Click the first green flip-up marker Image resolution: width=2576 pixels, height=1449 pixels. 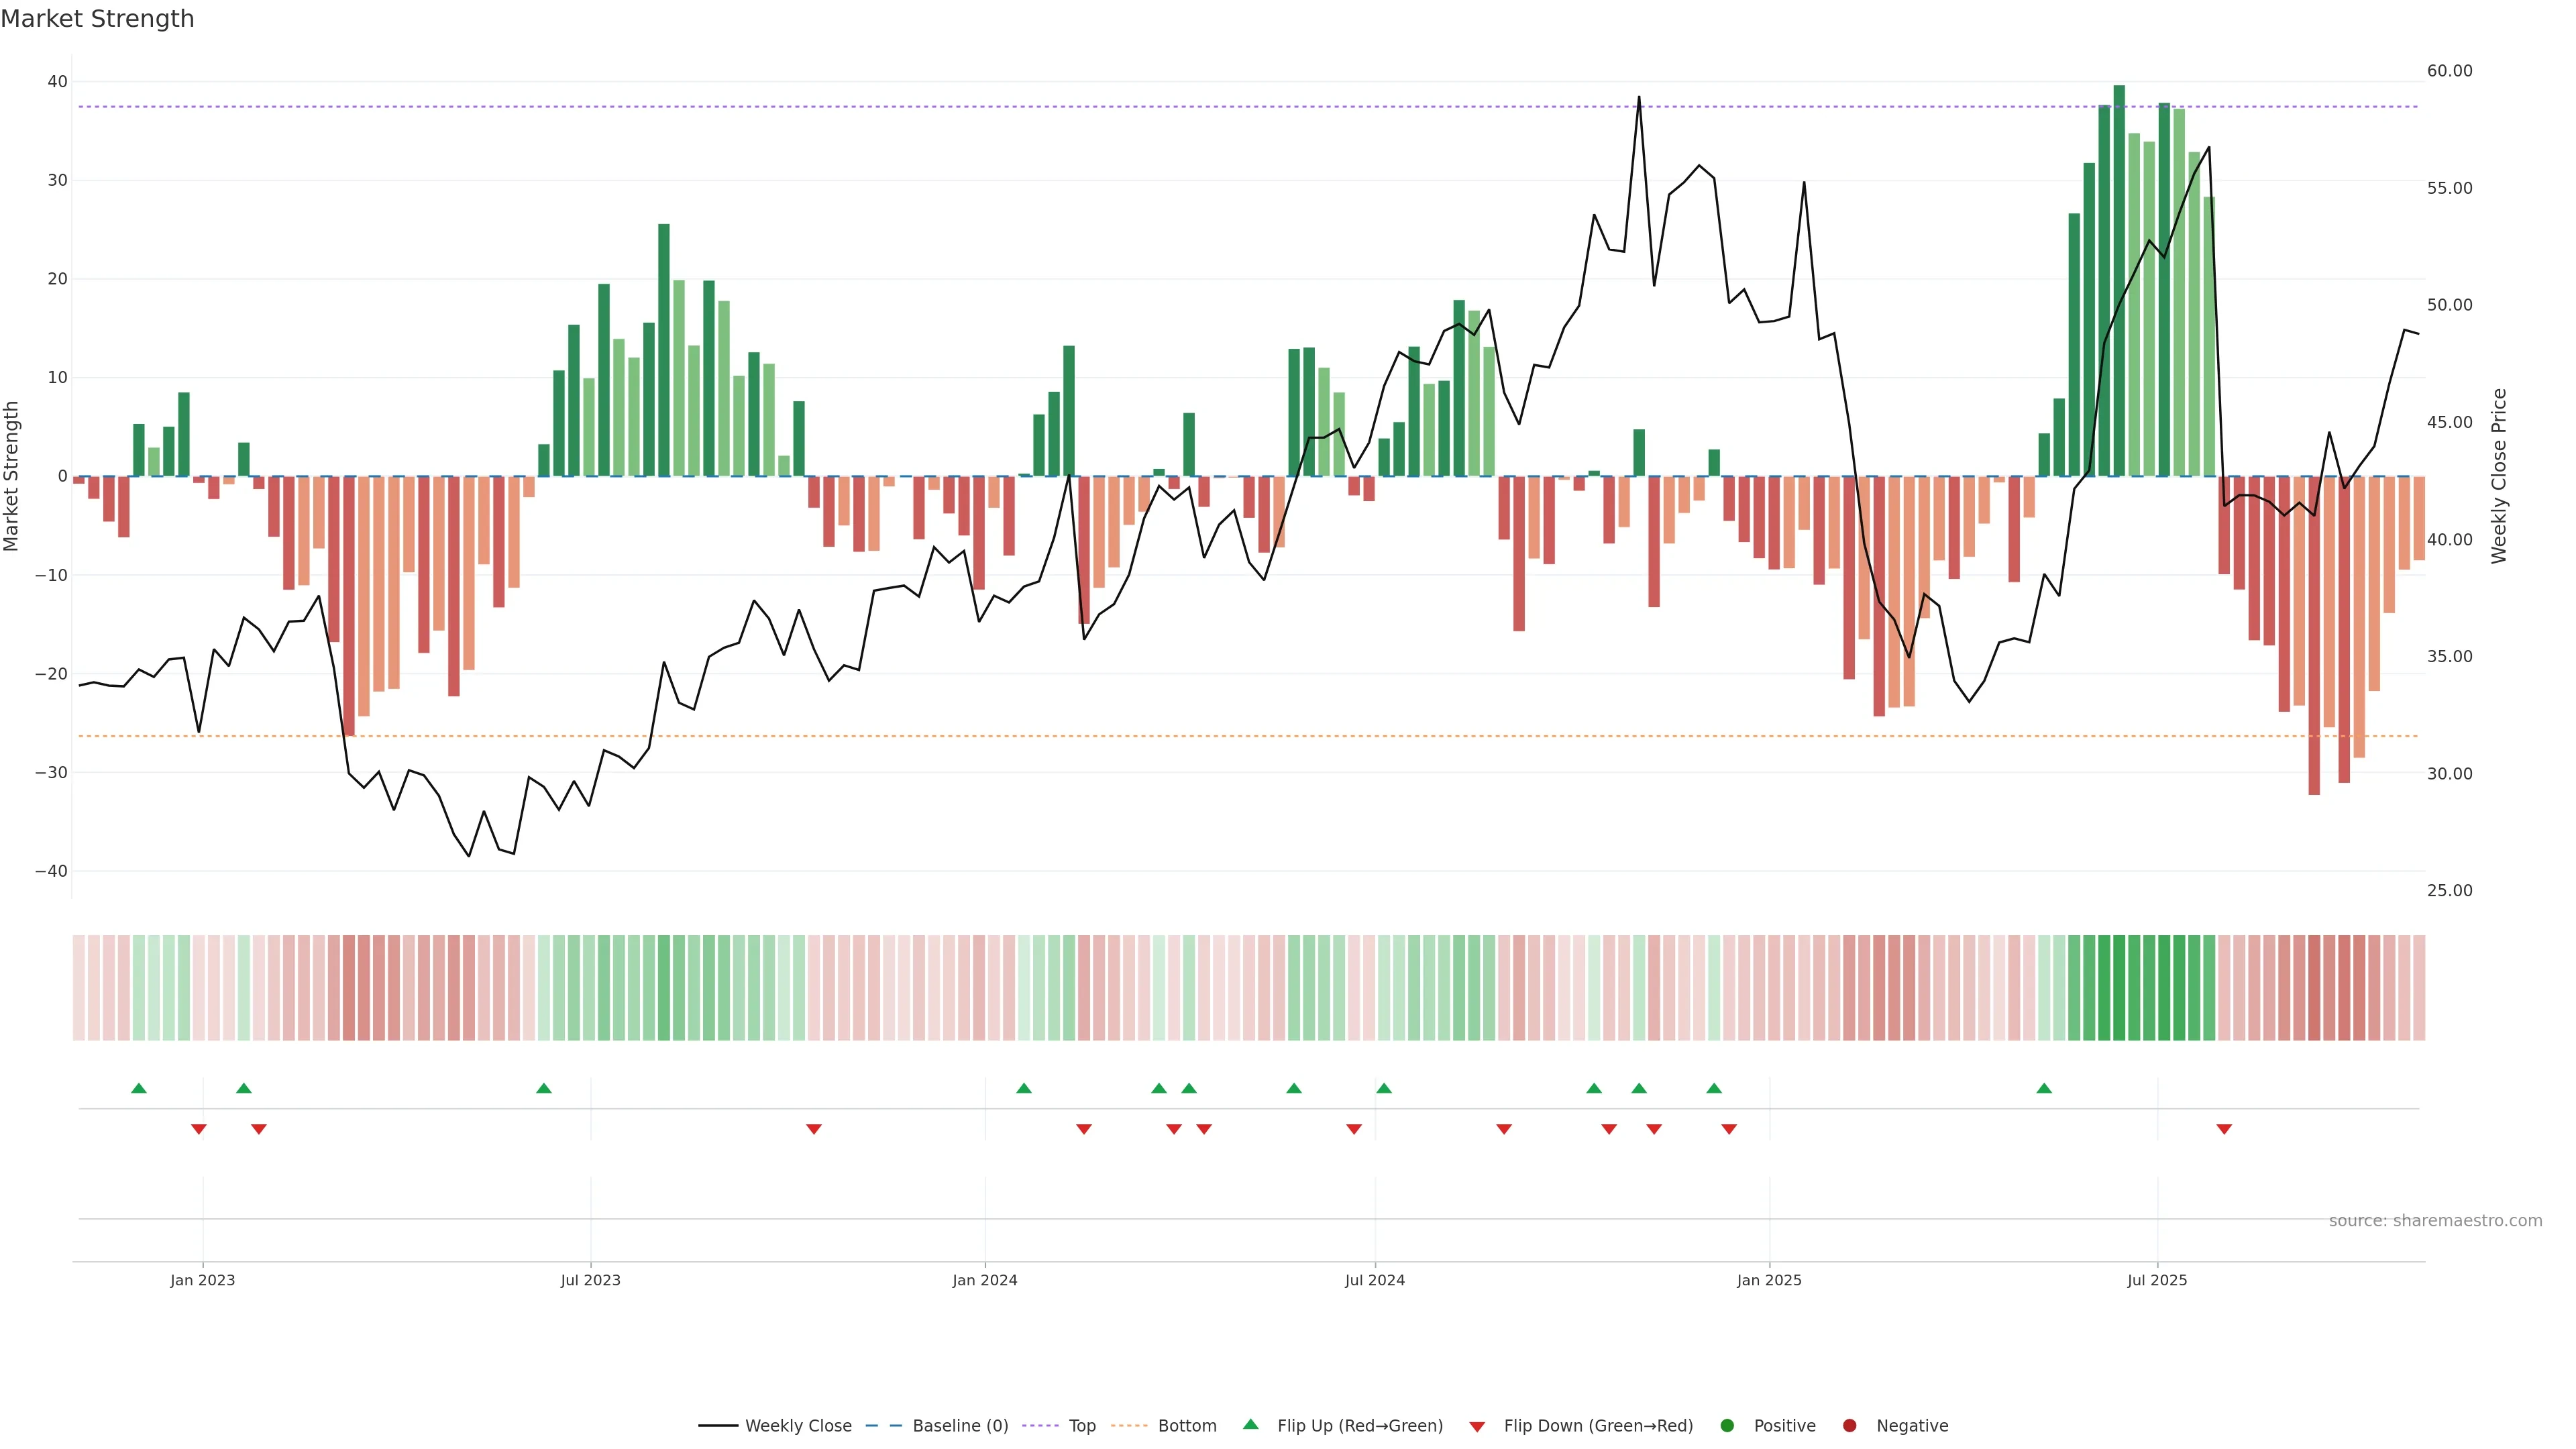click(x=139, y=1088)
